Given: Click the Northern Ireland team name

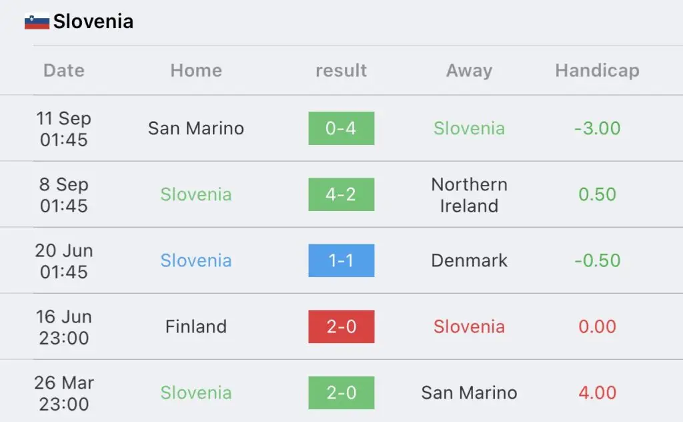Looking at the screenshot, I should point(469,195).
